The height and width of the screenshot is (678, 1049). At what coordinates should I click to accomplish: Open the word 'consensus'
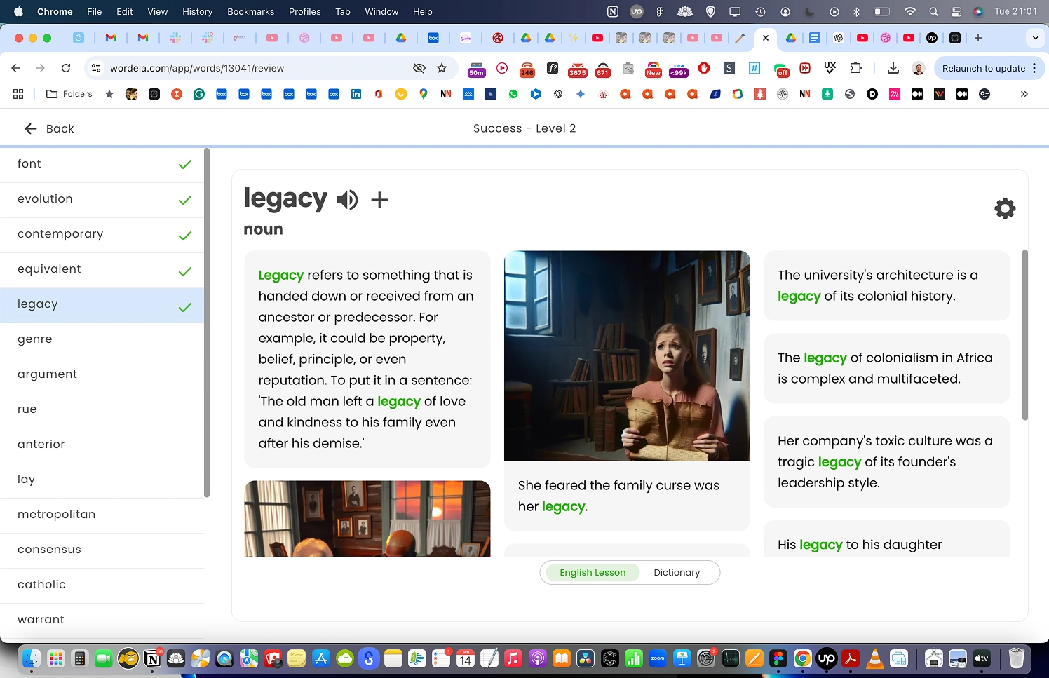[102, 550]
